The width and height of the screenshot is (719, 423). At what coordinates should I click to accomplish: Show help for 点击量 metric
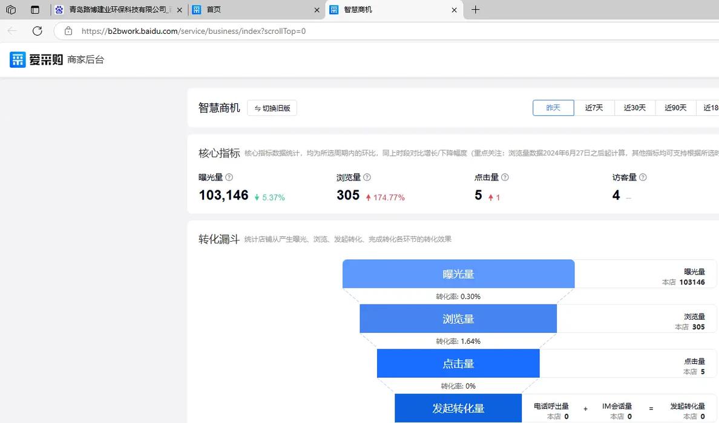[505, 177]
